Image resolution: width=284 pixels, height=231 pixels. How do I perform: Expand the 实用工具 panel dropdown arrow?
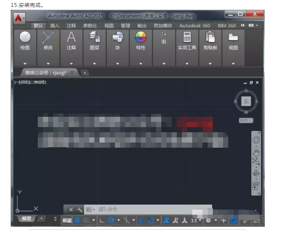[187, 64]
